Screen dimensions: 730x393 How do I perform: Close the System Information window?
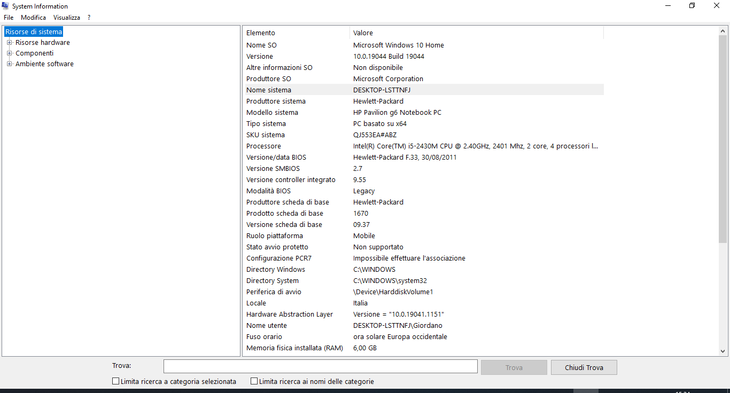717,6
